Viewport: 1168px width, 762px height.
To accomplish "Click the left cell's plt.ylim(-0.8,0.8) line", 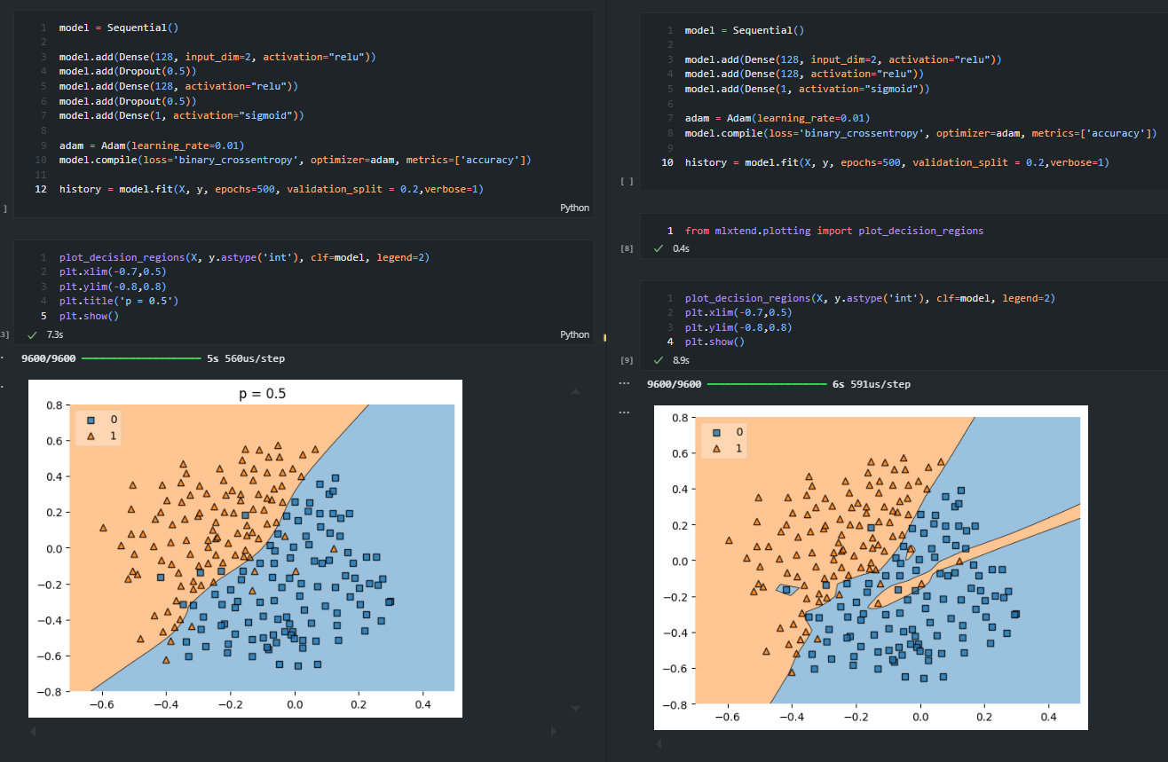I will point(113,287).
